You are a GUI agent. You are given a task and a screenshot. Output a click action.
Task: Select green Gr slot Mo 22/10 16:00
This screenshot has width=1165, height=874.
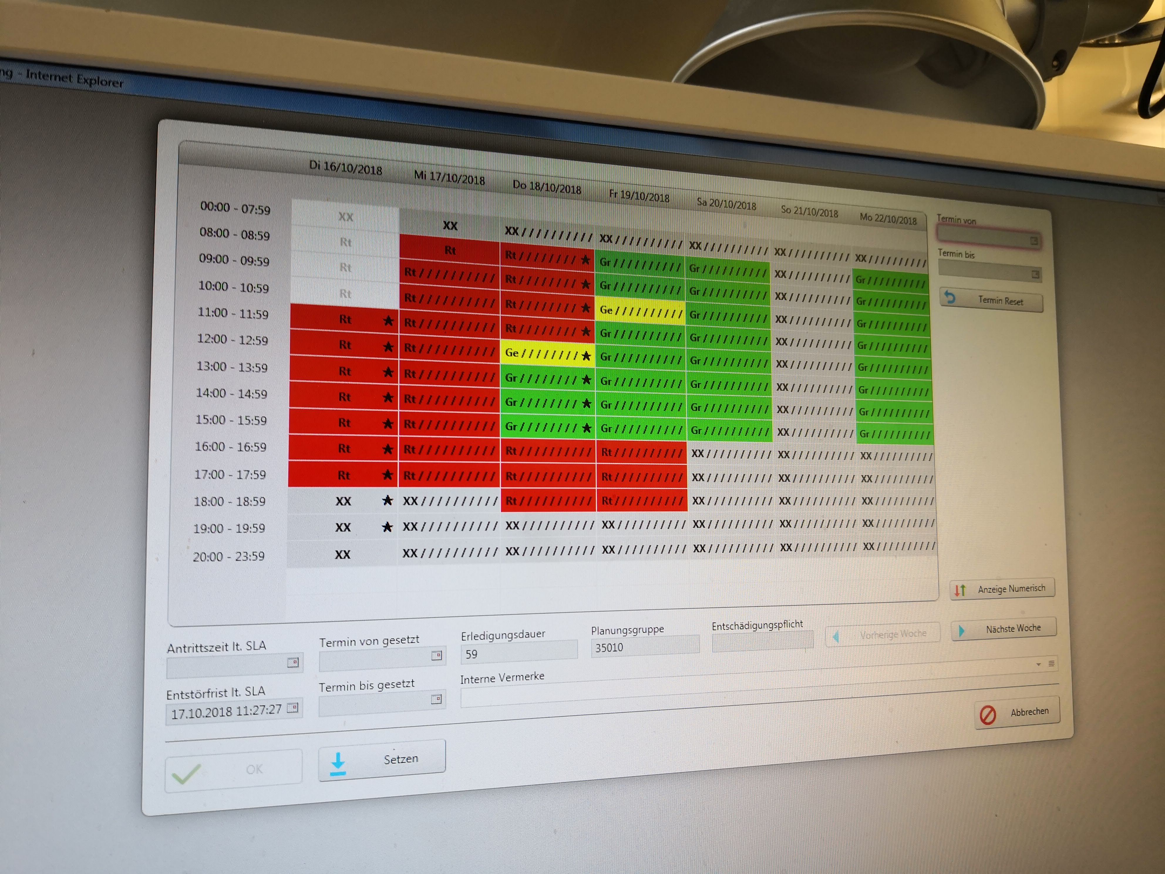click(895, 435)
